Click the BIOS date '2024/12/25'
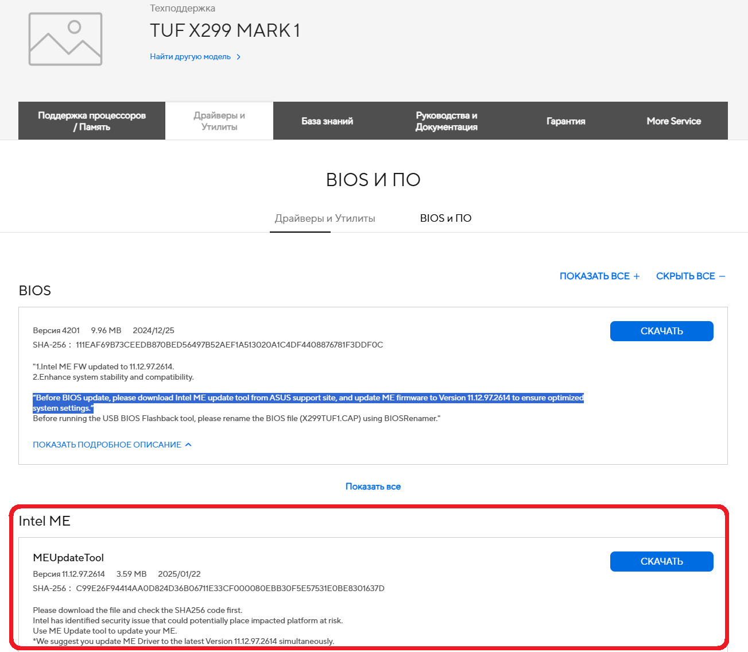 point(153,330)
